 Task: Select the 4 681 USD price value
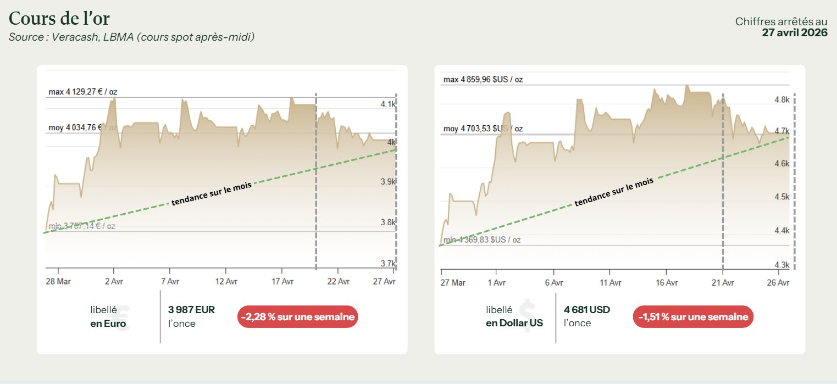pyautogui.click(x=586, y=310)
